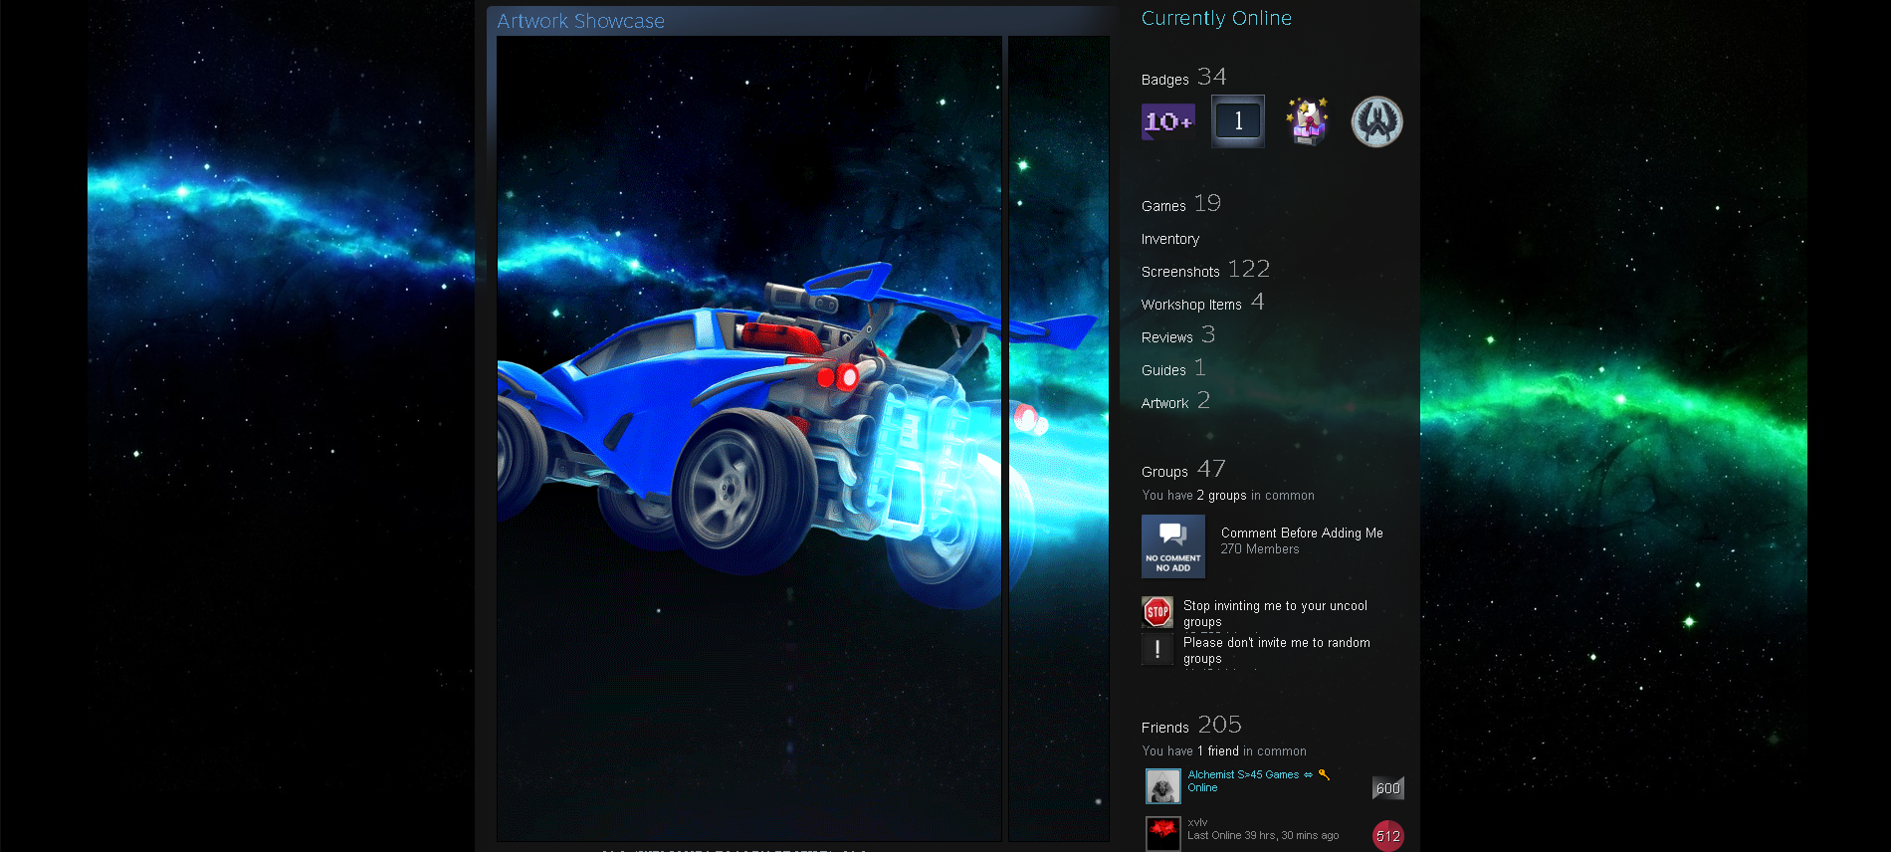Open the narrow side artwork panel
The width and height of the screenshot is (1891, 852).
pos(1059,439)
